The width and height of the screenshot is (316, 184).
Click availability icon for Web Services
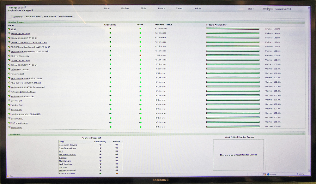coord(100,164)
